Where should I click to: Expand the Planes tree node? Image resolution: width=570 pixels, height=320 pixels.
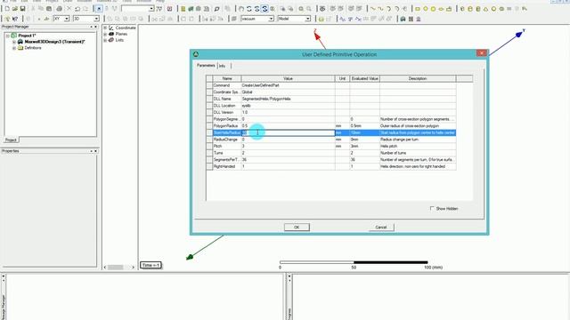coord(105,34)
